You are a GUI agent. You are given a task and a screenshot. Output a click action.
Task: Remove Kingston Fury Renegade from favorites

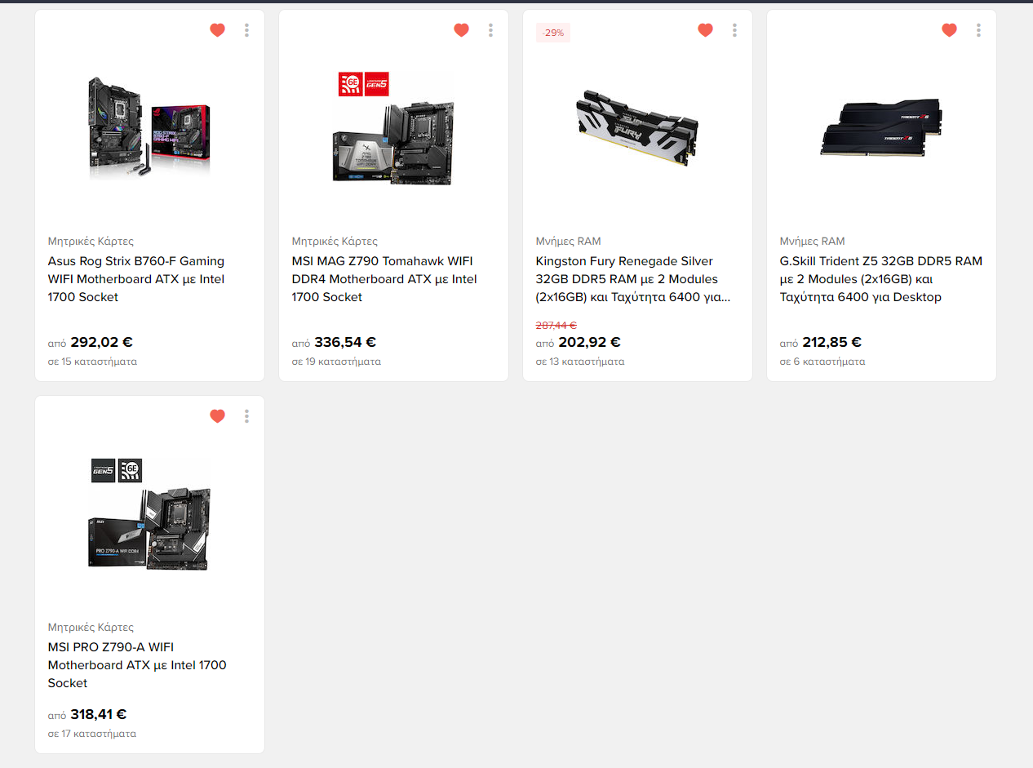coord(705,30)
